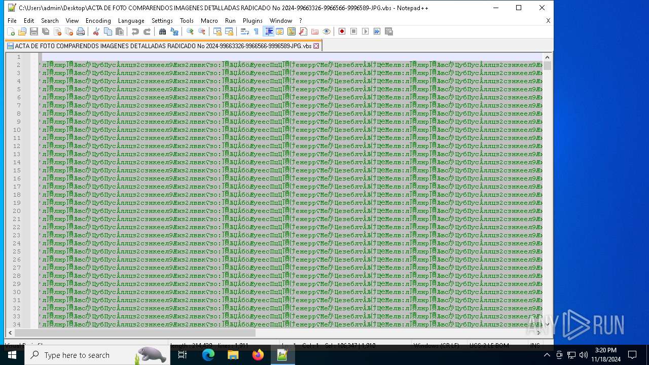This screenshot has width=649, height=365.
Task: Print the document using the toolbar
Action: [81, 31]
